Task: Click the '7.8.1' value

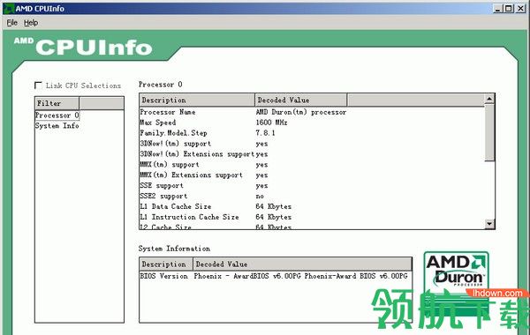Action: point(265,133)
